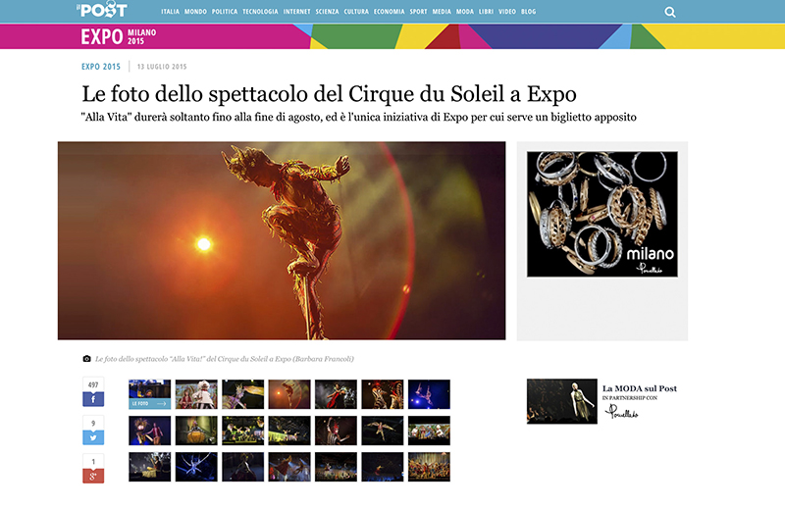785x508 pixels.
Task: Go to the TECNOLOGIA section
Action: (260, 12)
